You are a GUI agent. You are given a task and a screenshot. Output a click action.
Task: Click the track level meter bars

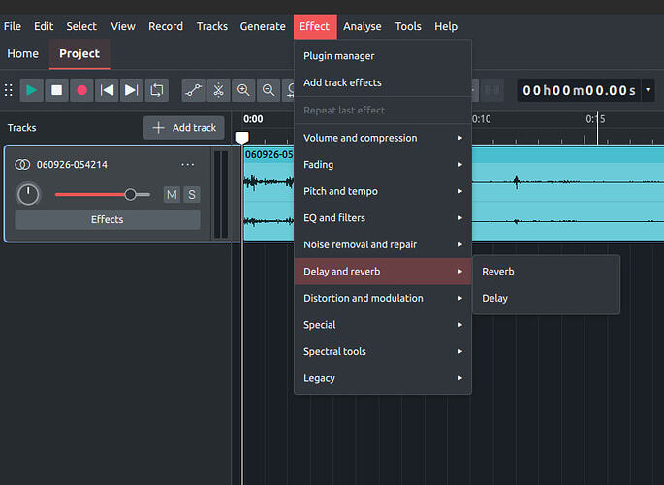pos(221,194)
